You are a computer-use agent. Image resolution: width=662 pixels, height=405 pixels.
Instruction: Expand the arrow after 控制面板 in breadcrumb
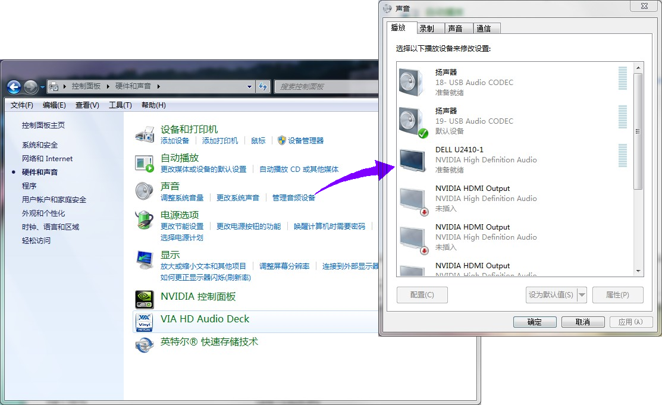pyautogui.click(x=108, y=87)
